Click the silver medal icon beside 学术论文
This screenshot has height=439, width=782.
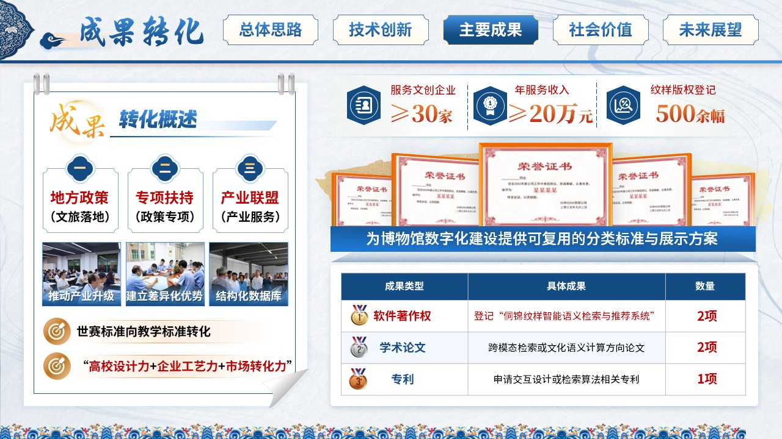(x=359, y=348)
